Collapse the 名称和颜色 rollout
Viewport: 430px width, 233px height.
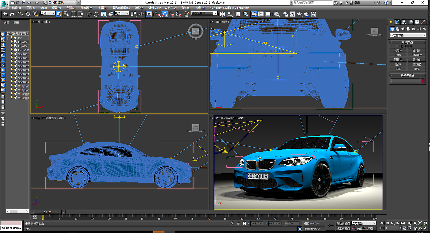407,75
